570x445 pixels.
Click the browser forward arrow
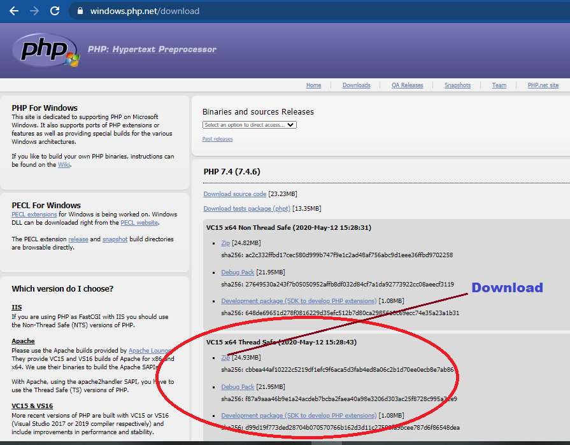(x=34, y=11)
